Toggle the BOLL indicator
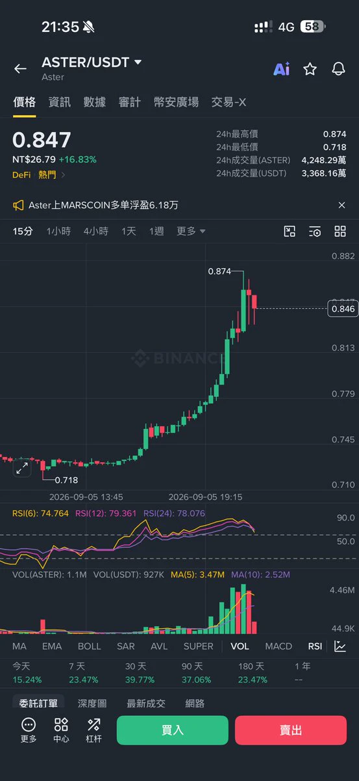Viewport: 359px width, 781px height. pos(90,646)
